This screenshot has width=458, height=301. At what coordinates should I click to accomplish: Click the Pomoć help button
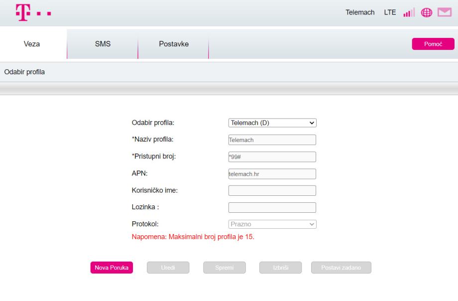433,44
